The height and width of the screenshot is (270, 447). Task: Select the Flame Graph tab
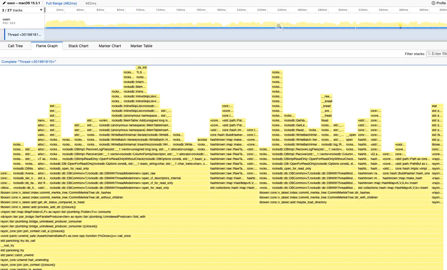coord(47,46)
